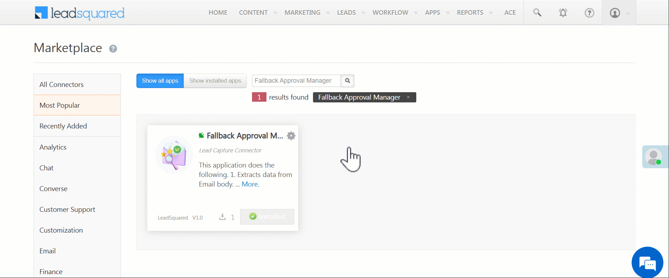The height and width of the screenshot is (278, 669).
Task: Open the chat support bubble icon
Action: click(647, 263)
